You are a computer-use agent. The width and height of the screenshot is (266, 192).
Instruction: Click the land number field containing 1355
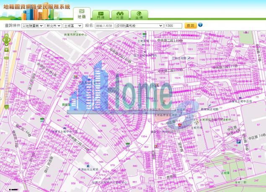tap(173, 26)
